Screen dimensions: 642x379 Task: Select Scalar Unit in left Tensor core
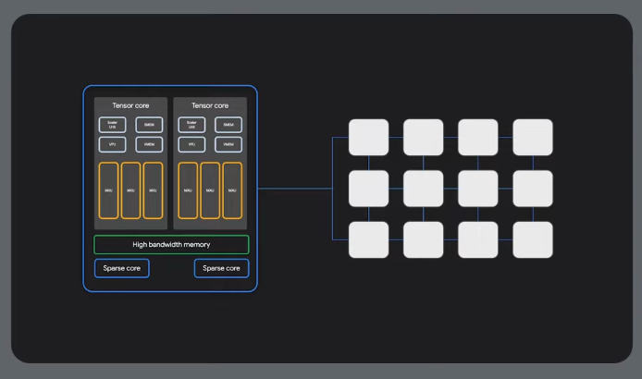tap(113, 124)
